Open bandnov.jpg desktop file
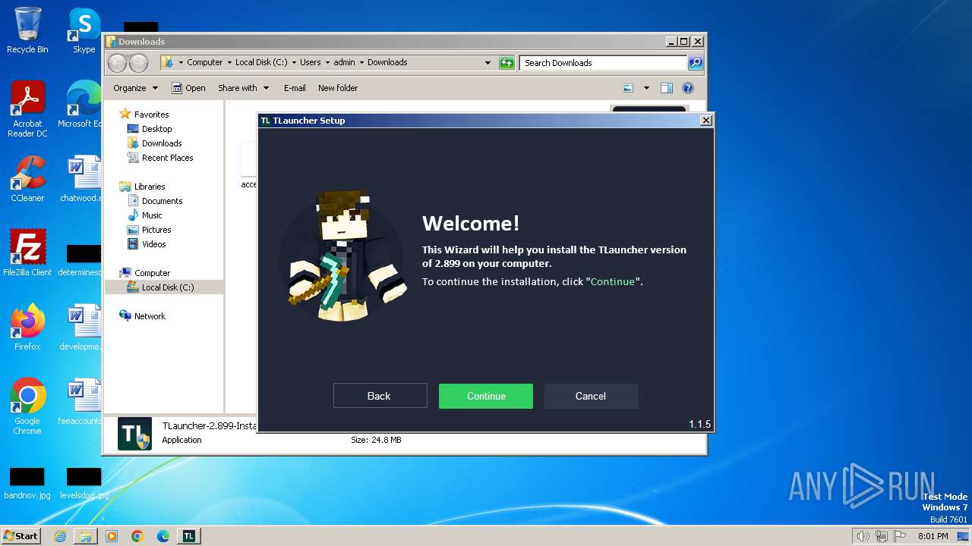Screen dimensions: 972x546 (x=27, y=483)
